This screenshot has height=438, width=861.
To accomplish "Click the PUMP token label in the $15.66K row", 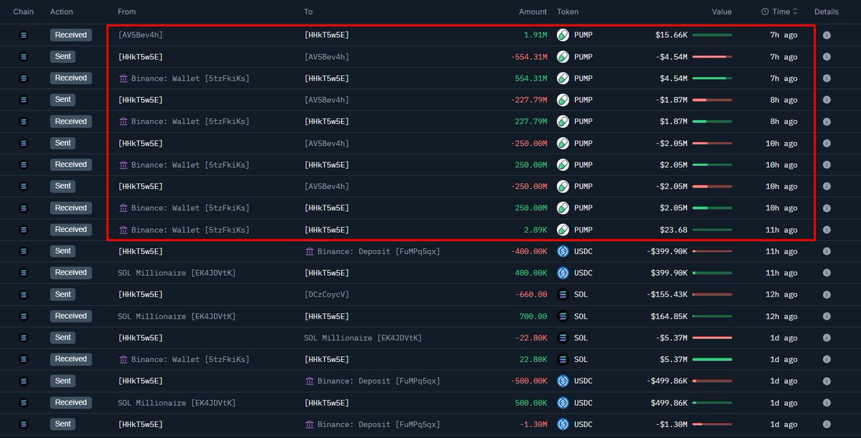I will [x=583, y=35].
